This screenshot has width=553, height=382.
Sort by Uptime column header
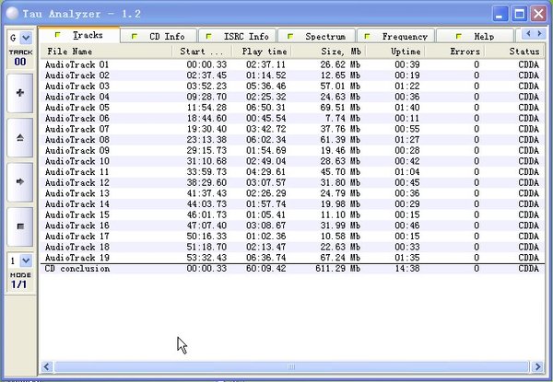[x=395, y=52]
